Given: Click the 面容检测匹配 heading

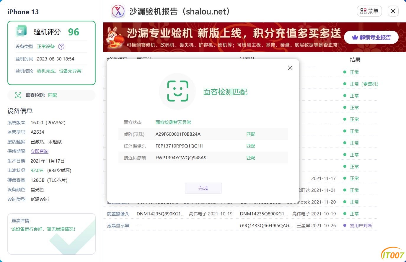Looking at the screenshot, I should [x=225, y=92].
